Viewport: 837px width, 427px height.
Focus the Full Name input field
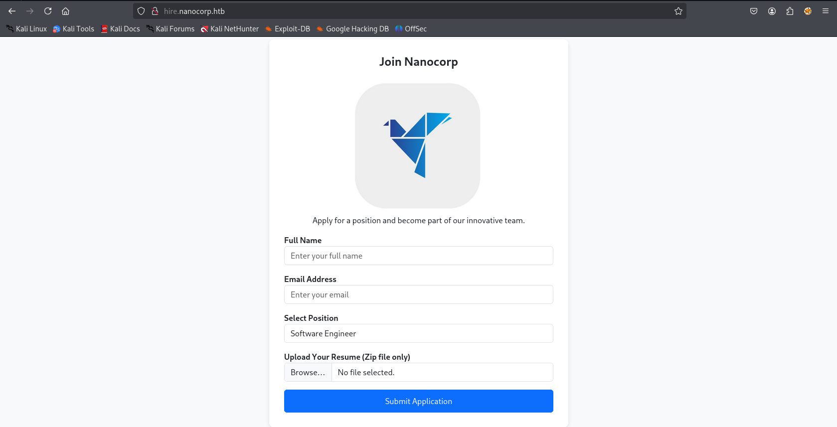pos(419,256)
